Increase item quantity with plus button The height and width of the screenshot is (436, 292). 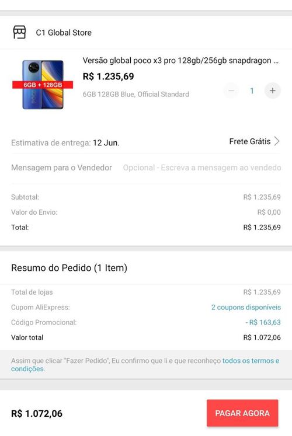[273, 90]
